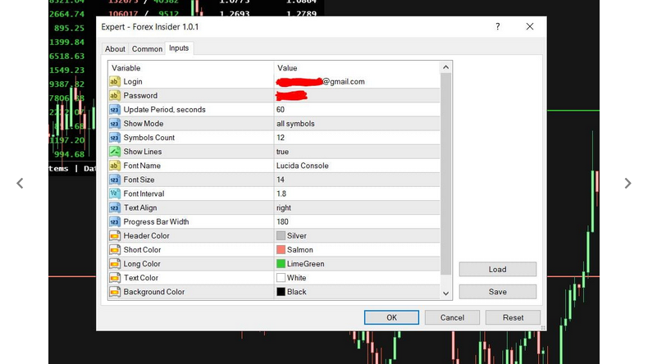Viewport: 648px width, 364px height.
Task: Click the Text Align row icon
Action: click(x=115, y=207)
